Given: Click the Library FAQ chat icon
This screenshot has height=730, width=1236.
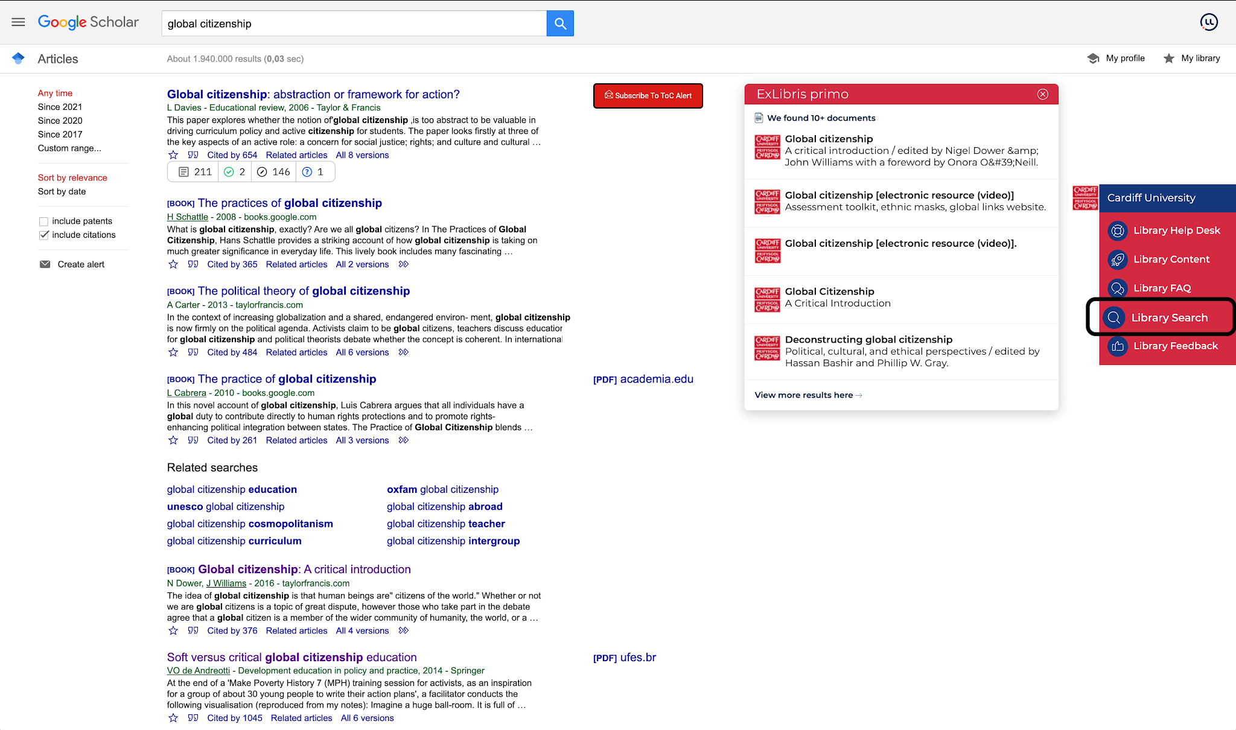Looking at the screenshot, I should 1118,288.
